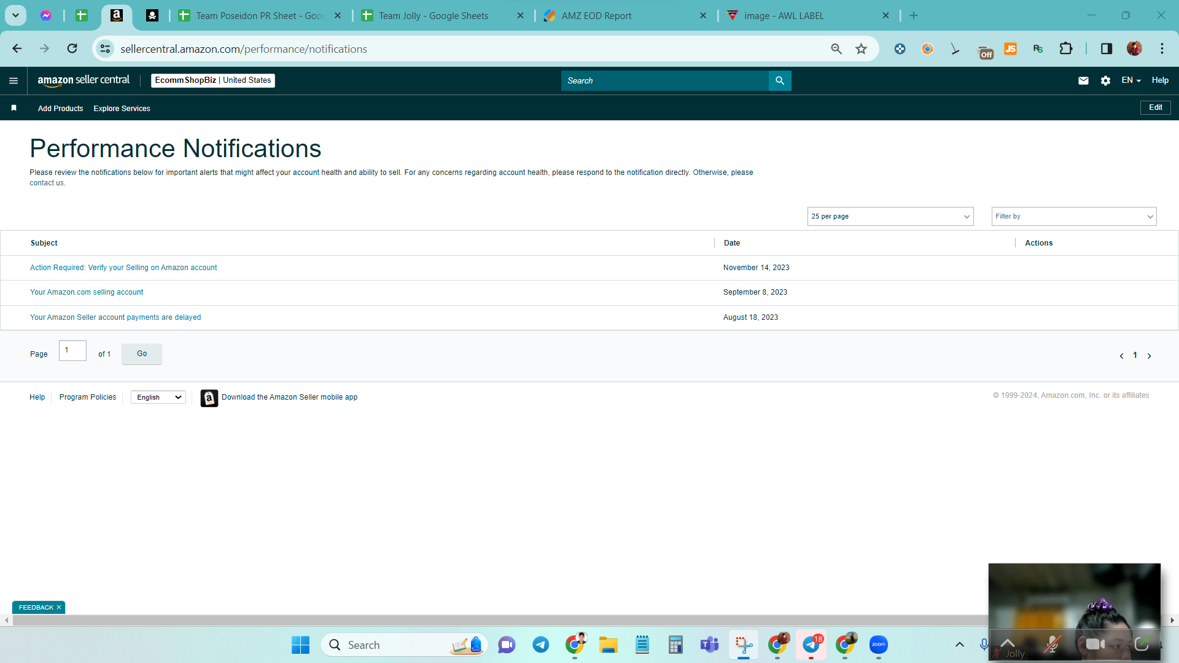The image size is (1179, 663).
Task: Click the site information icon in address bar
Action: click(106, 48)
